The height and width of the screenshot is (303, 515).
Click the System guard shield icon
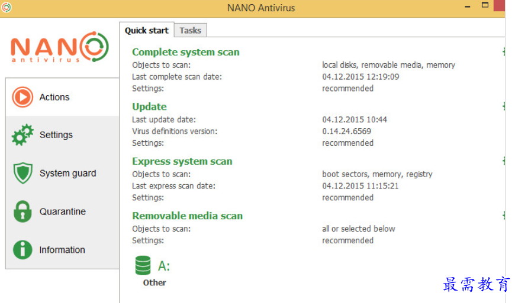tap(22, 173)
